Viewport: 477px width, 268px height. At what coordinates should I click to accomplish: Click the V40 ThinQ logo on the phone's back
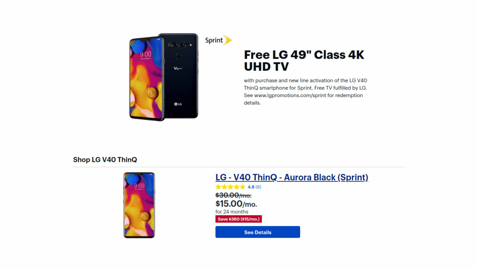[x=178, y=68]
